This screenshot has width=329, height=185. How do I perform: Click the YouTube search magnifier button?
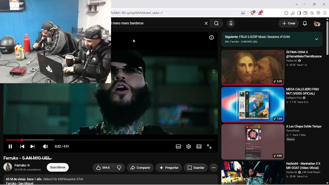click(x=216, y=23)
